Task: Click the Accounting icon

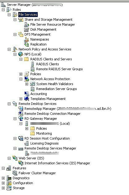Action: 27,94
